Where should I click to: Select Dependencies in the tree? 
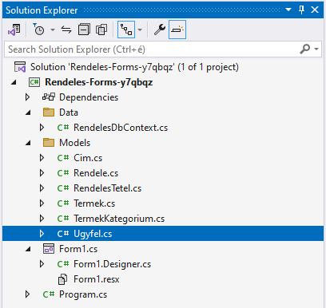click(89, 97)
